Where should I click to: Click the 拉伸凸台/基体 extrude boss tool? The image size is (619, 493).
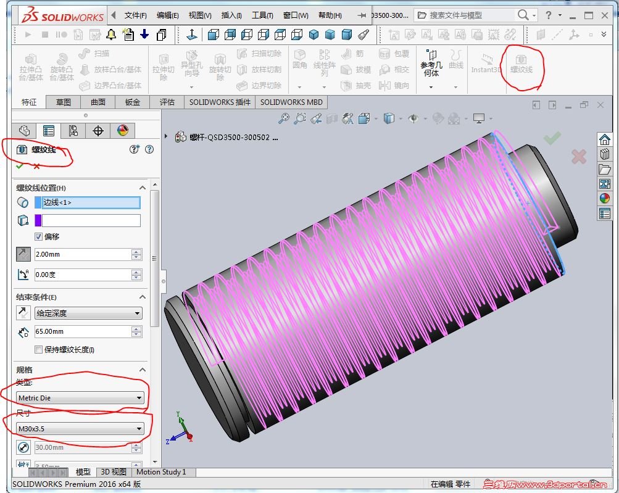pos(31,68)
